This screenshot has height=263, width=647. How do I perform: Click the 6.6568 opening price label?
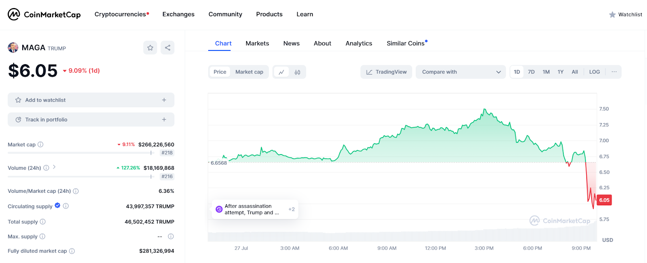219,163
